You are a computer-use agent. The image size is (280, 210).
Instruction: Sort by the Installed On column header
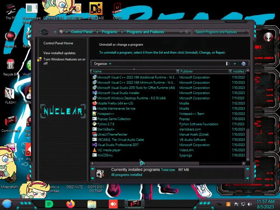(238, 71)
